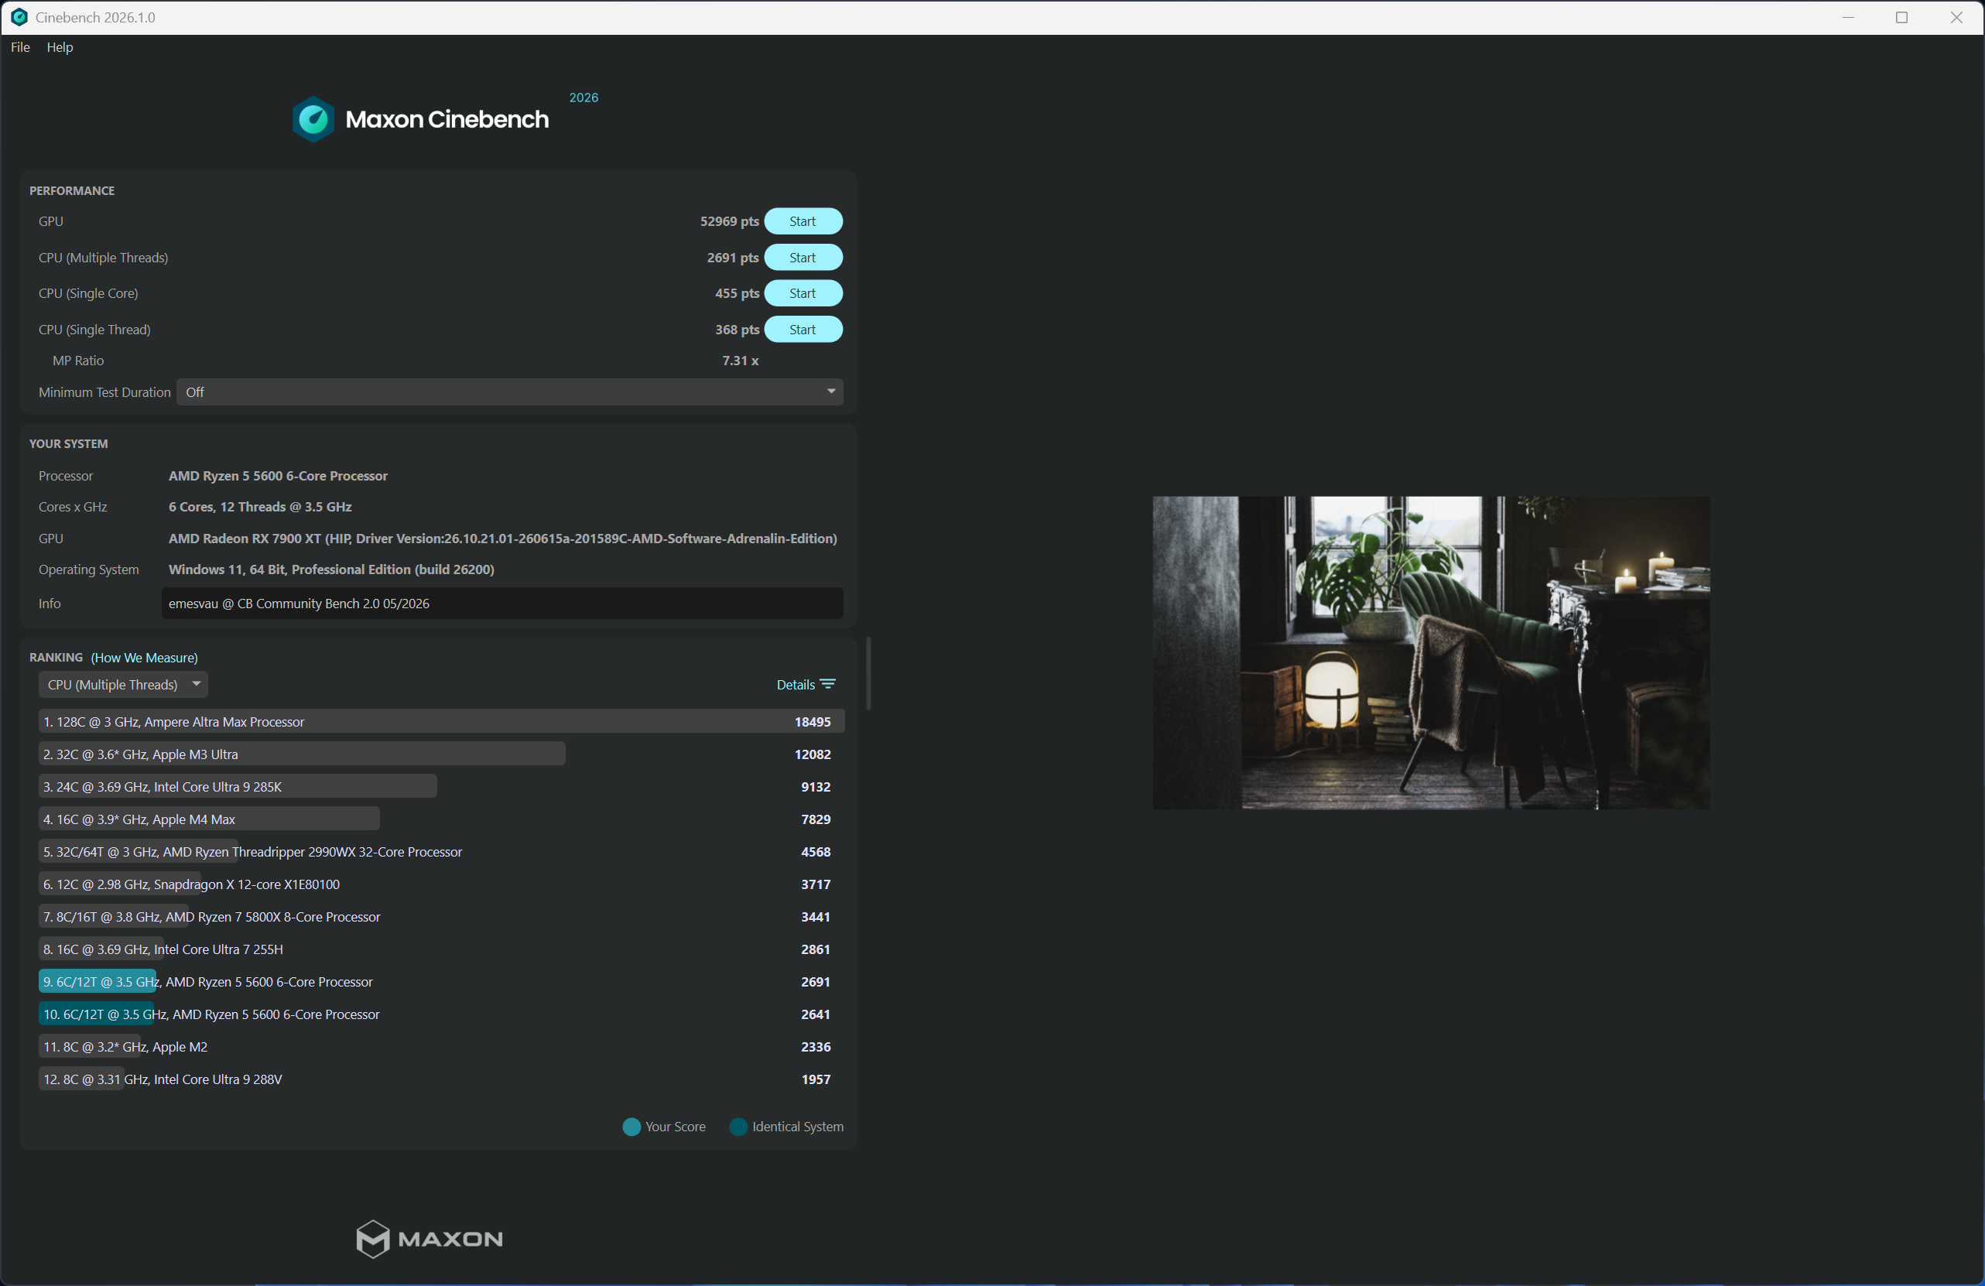Minimize the Cinebench window
This screenshot has height=1286, width=1985.
1848,18
